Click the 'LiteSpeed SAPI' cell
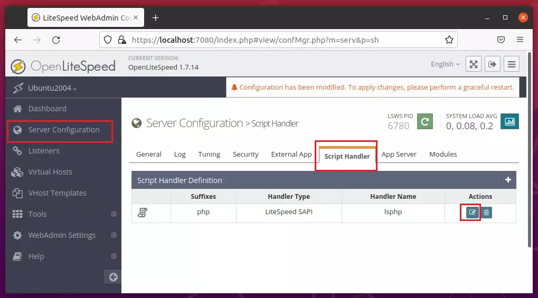The height and width of the screenshot is (298, 538). click(x=289, y=212)
